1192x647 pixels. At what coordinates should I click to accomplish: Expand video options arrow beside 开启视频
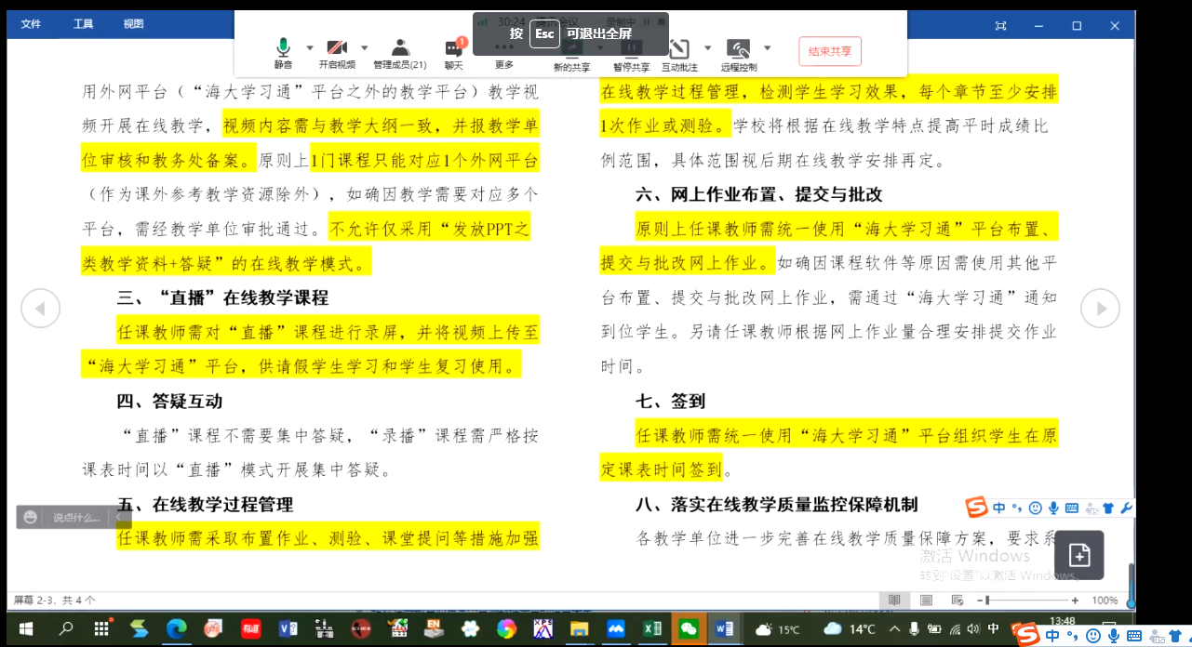point(364,47)
